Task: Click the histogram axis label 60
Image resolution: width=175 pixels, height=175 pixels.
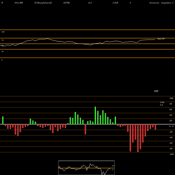Action: point(170,110)
